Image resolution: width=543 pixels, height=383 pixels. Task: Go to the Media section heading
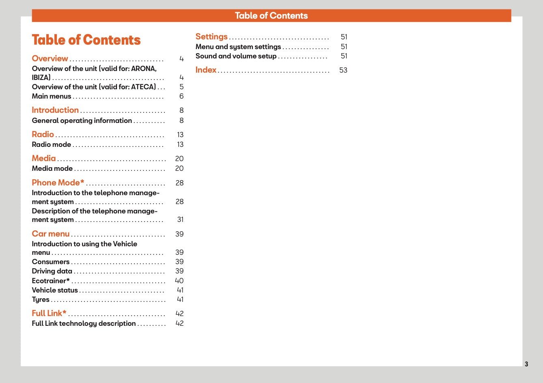pos(44,158)
